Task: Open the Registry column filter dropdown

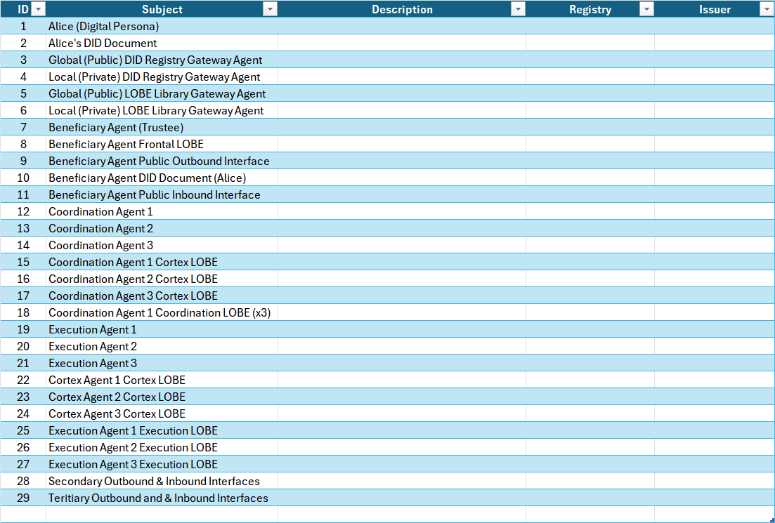Action: (646, 9)
